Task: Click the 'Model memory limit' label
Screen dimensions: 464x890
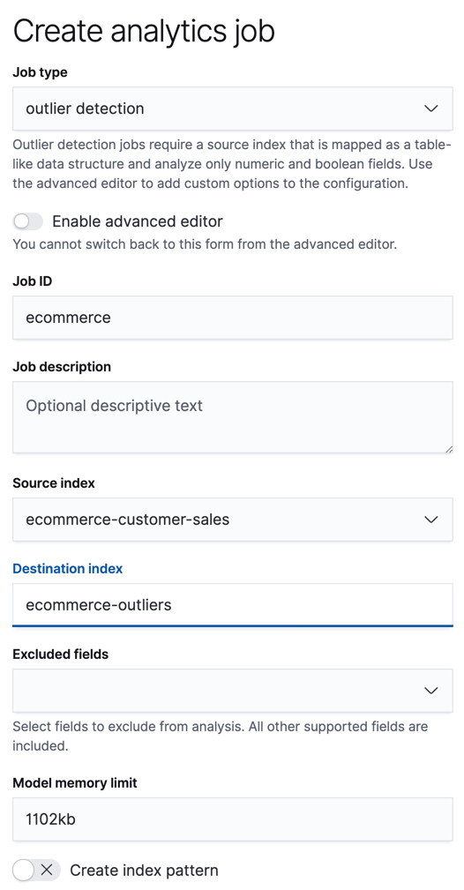Action: [x=75, y=782]
